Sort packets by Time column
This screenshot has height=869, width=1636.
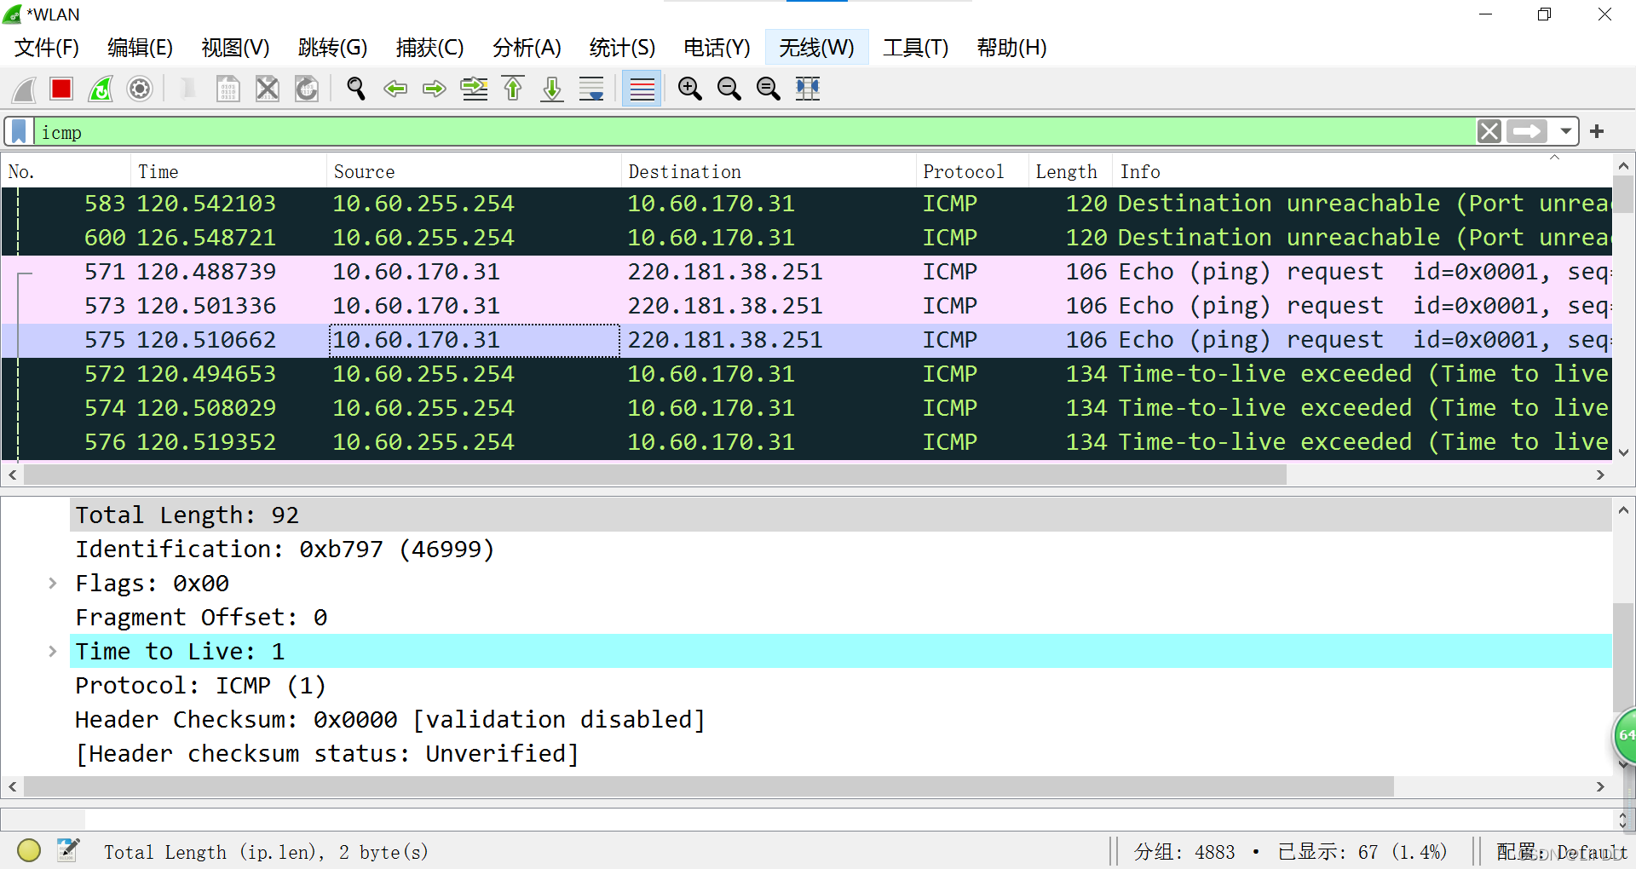(228, 172)
